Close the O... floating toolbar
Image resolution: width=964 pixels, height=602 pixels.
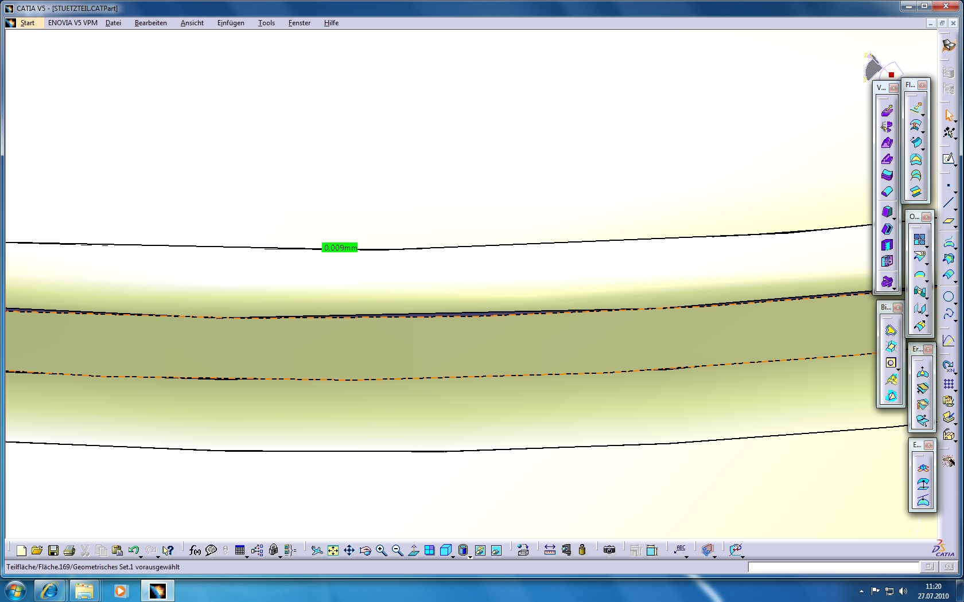coord(926,217)
